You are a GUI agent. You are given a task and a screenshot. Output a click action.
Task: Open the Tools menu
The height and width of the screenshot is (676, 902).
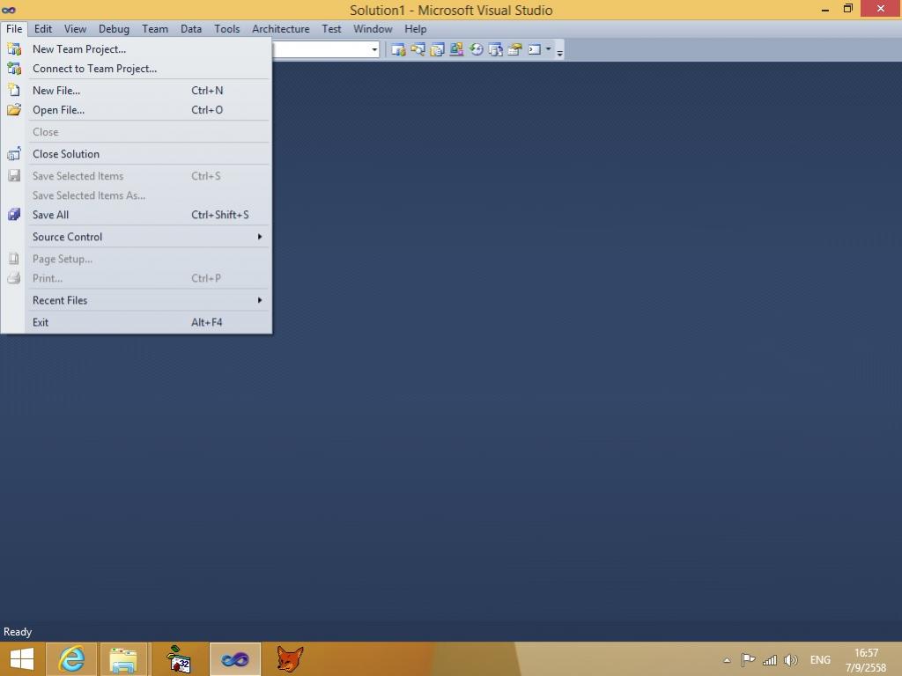coord(227,29)
